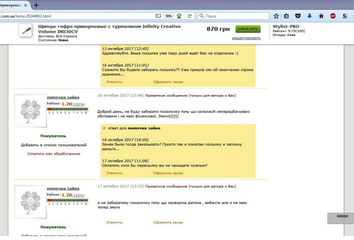Open the Pocket shield icon in toolbar
The image size is (354, 240).
298,16
